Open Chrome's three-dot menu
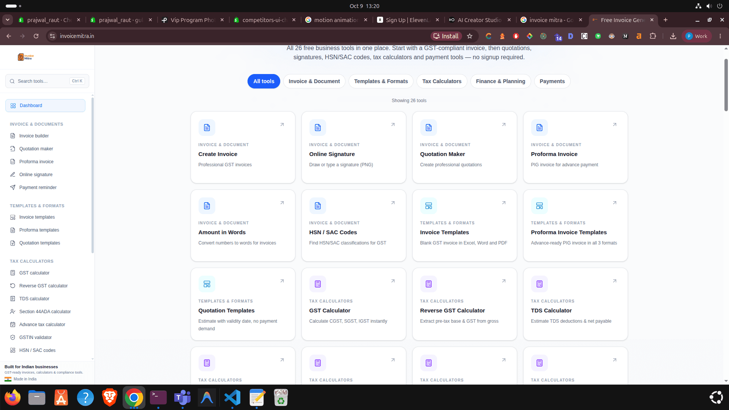This screenshot has width=729, height=410. pyautogui.click(x=720, y=36)
